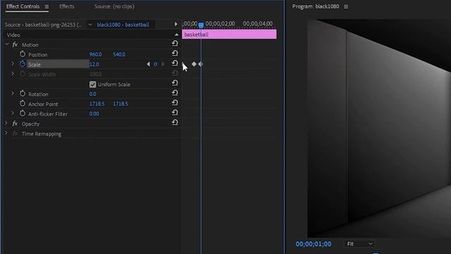Toggle the Time Remapping fx icon
Screen dimensions: 451x254
tap(15, 133)
